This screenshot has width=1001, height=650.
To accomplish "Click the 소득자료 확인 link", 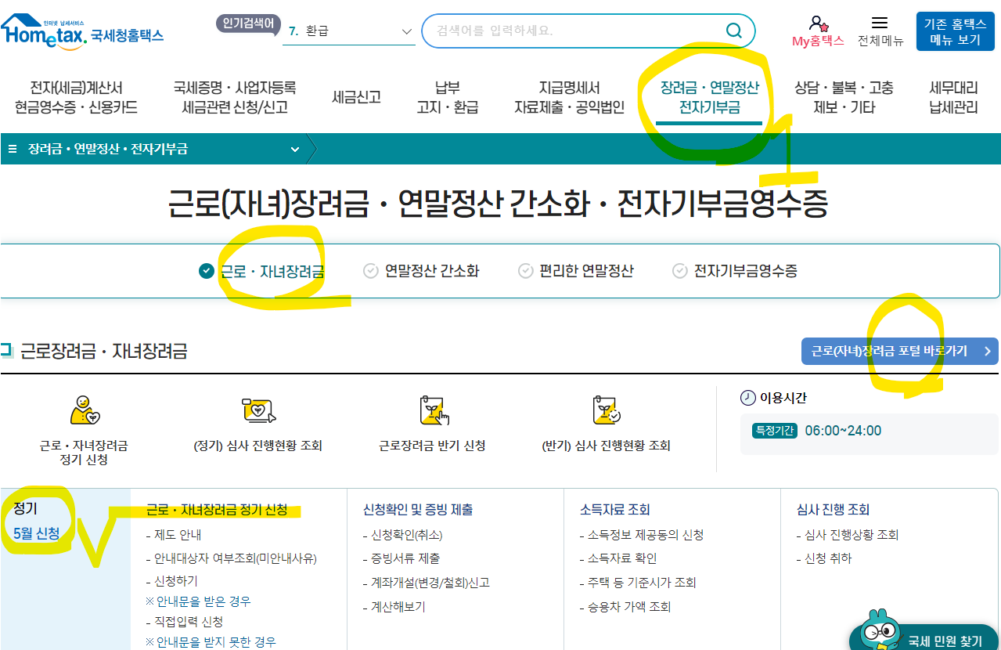I will coord(621,559).
